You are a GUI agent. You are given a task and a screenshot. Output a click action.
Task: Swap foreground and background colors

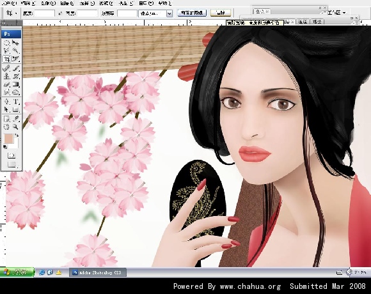[x=17, y=135]
